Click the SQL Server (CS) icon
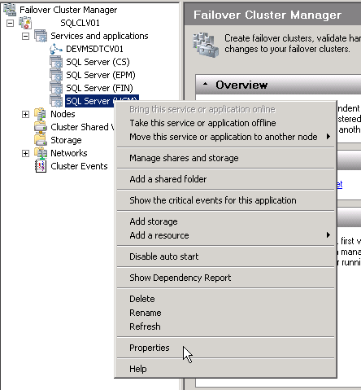 click(56, 62)
